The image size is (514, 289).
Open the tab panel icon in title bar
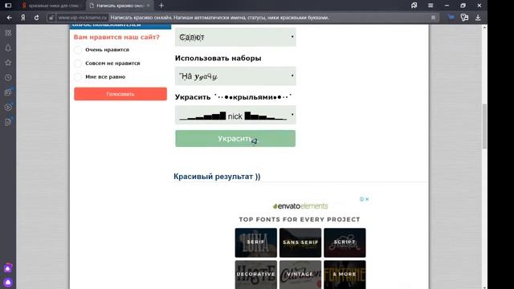(8, 6)
